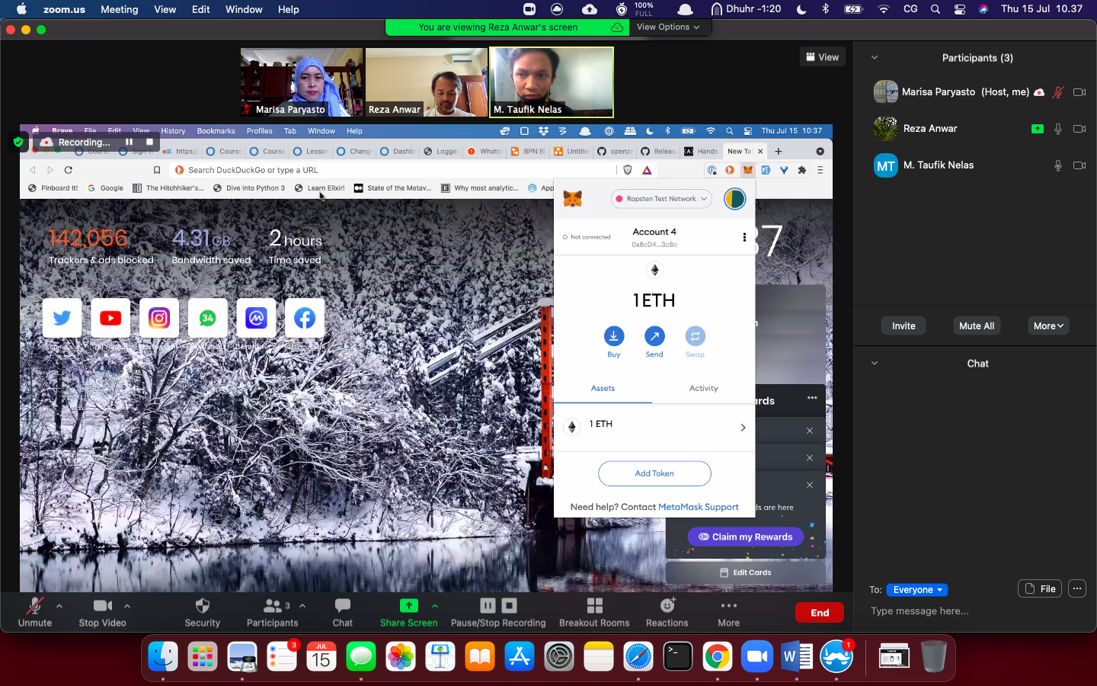This screenshot has height=686, width=1097.
Task: Open Edit menu in the macOS menu bar
Action: point(201,9)
